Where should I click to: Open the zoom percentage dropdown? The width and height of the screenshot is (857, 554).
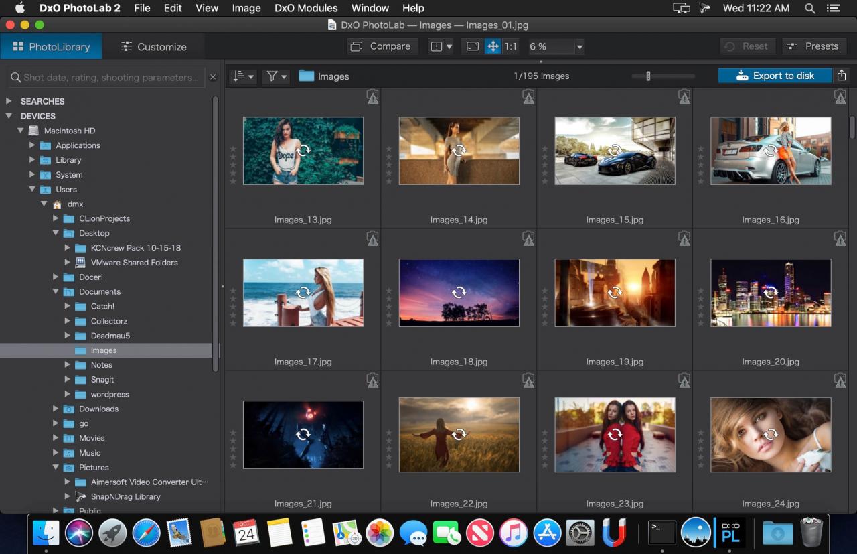coord(579,46)
